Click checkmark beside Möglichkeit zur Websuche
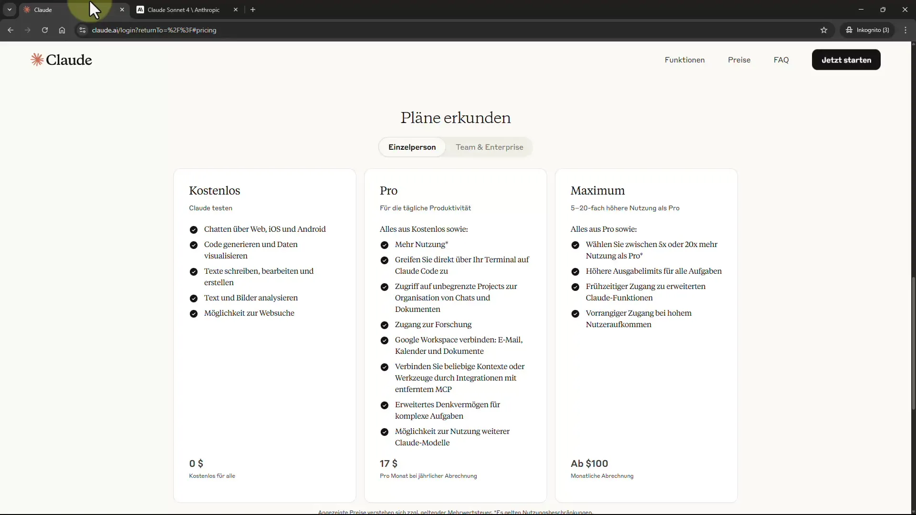Screen dimensions: 916x515 (193, 314)
